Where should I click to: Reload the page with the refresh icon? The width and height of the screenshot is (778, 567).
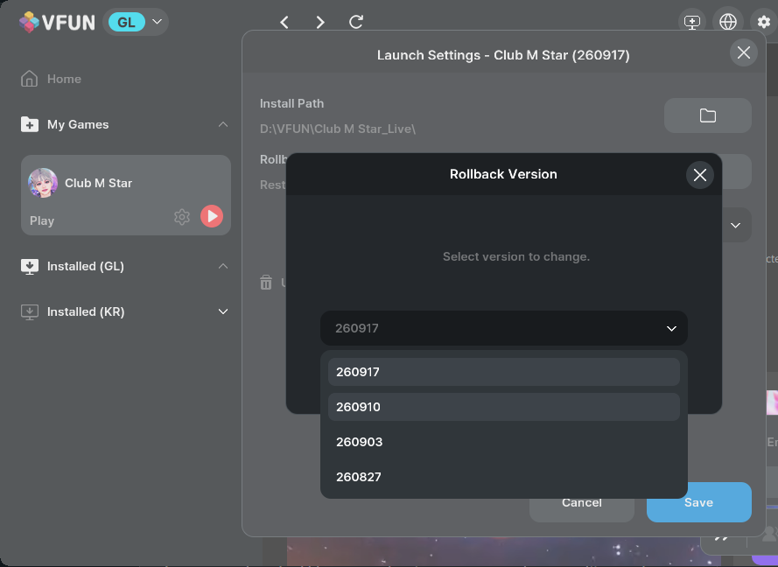click(x=356, y=22)
